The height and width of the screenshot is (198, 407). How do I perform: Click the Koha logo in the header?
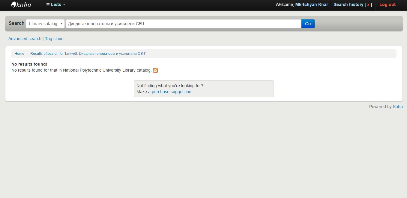[21, 4]
